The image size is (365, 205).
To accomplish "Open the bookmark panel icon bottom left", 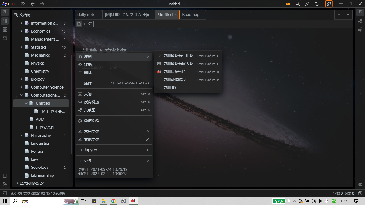I will click(5, 176).
